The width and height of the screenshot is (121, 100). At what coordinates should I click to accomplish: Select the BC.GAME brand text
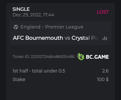(x=97, y=57)
